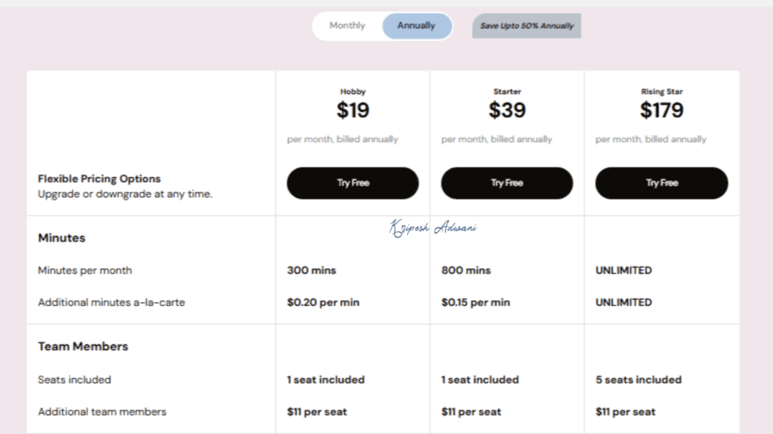Click the 5 seats included cell

coord(638,380)
